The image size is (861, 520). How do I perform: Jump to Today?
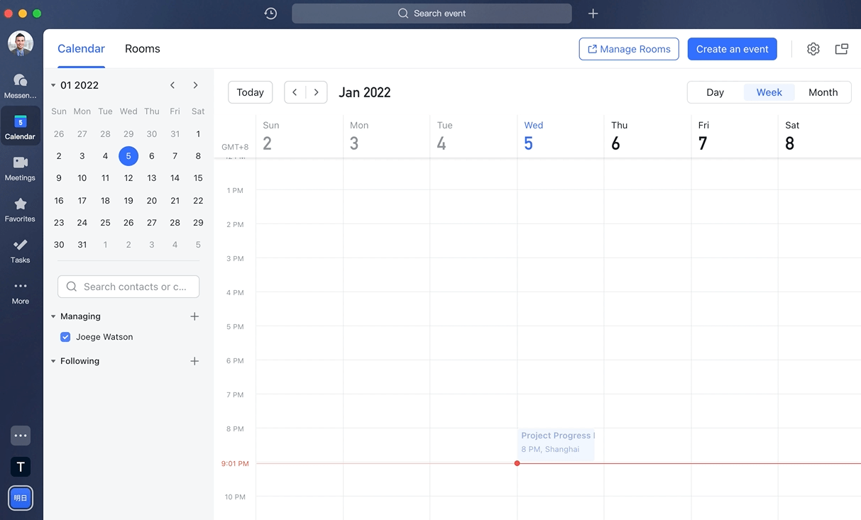pos(251,92)
